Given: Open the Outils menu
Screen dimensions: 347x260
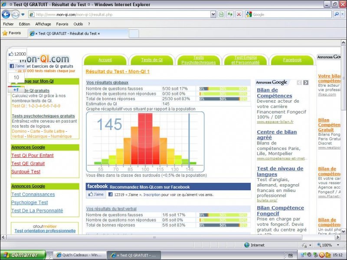Looking at the screenshot, I should (x=78, y=24).
